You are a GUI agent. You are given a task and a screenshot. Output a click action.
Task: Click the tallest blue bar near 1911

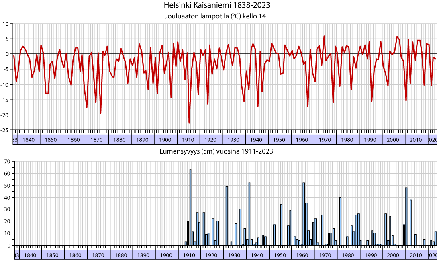[190, 207]
